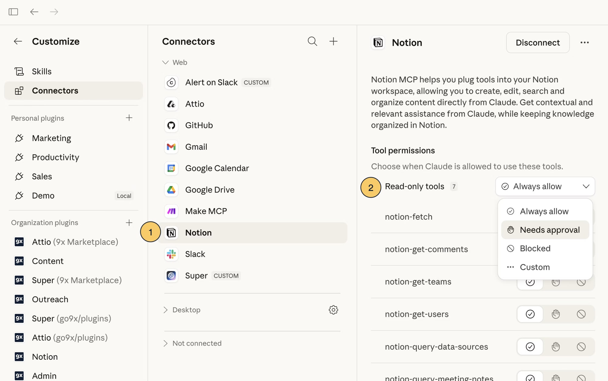Click the Disconnect button

(537, 43)
